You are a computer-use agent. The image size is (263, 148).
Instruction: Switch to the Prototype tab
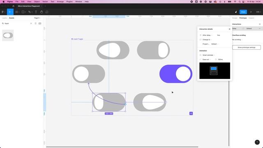click(x=243, y=18)
